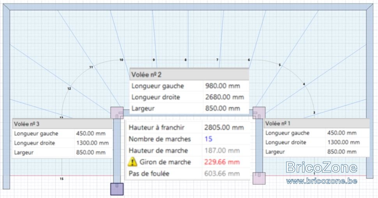
Task: Edit Volée 3 Largeur 850.00 mm field
Action: 91,152
